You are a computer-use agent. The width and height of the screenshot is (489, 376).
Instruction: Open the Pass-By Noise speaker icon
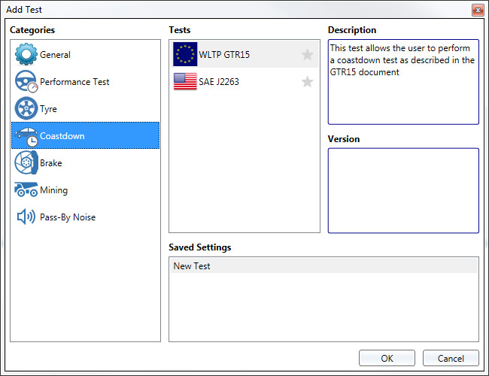26,217
